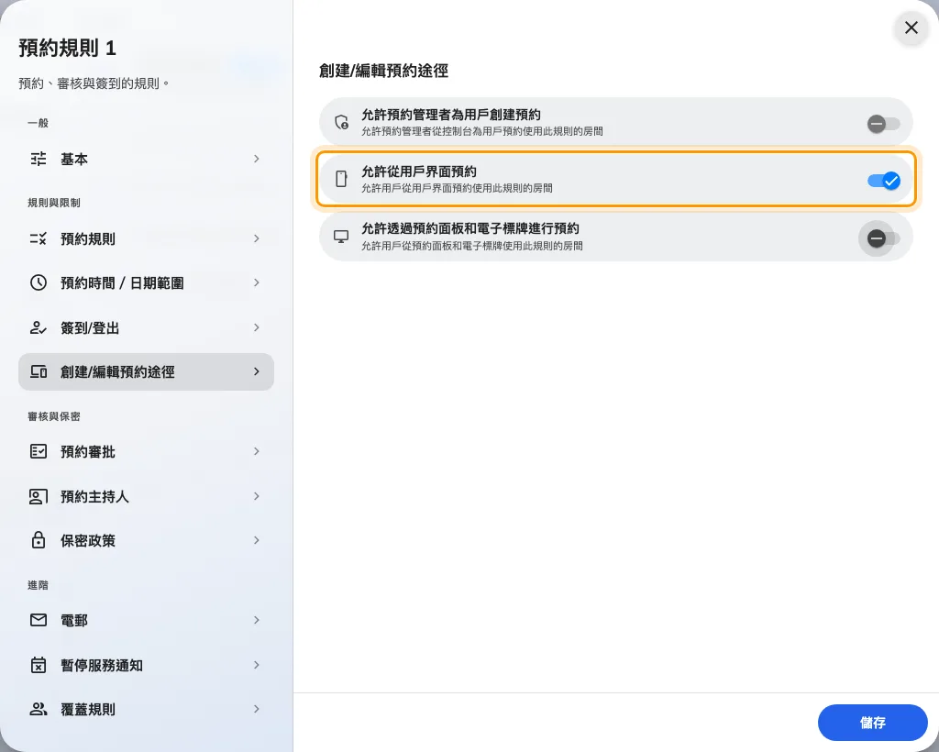Click the 規則與限制 group label
Image resolution: width=939 pixels, height=752 pixels.
(54, 203)
